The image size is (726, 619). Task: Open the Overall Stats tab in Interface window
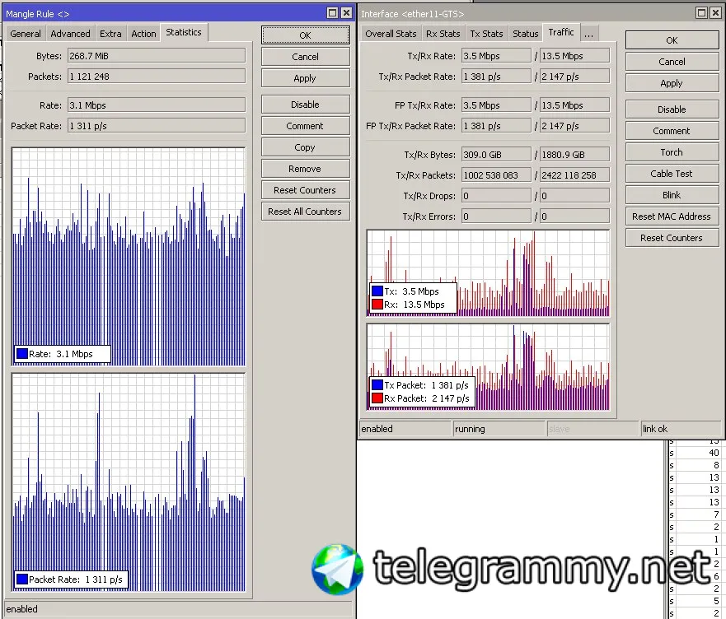coord(391,34)
